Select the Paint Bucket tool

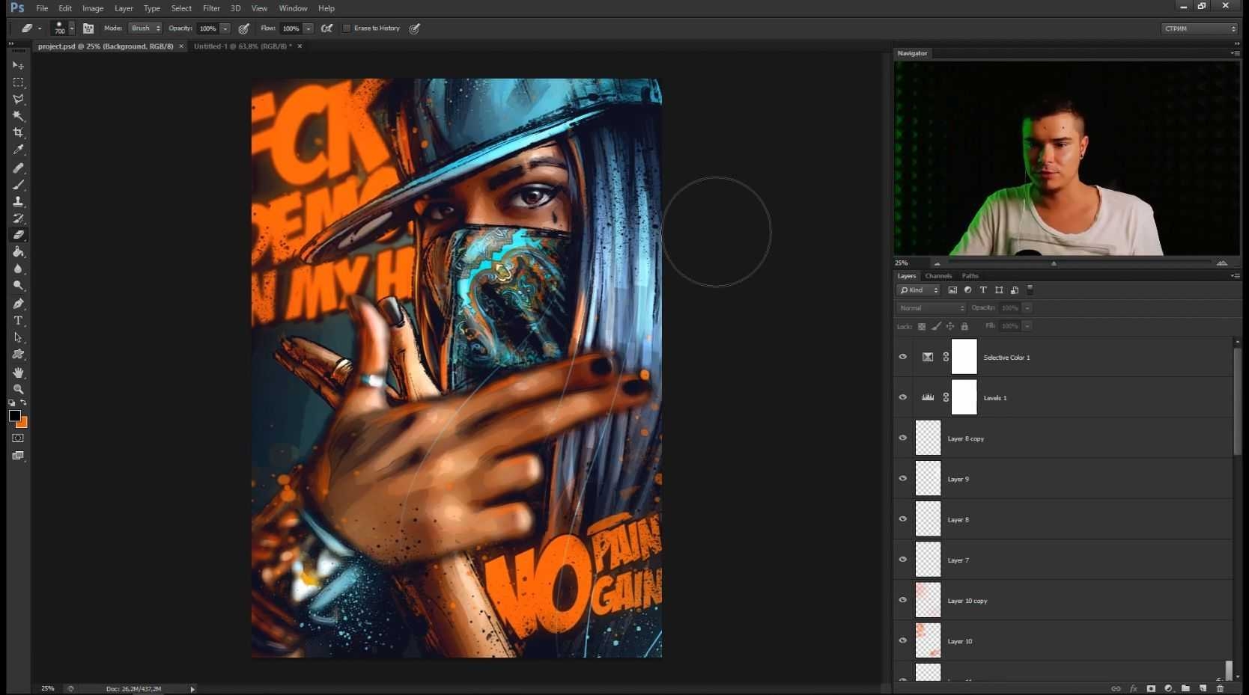(18, 252)
